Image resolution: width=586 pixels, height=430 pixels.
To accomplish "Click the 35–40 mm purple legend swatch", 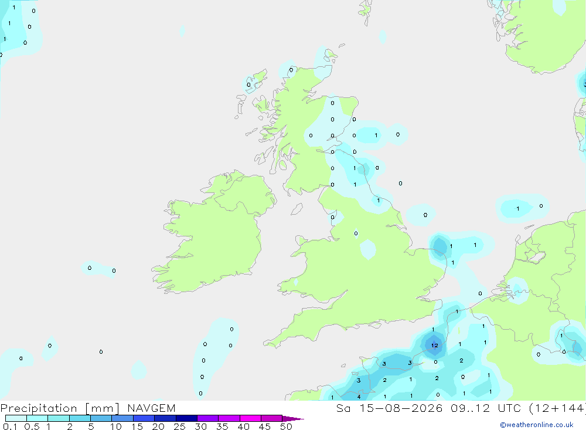I will 229,418.
